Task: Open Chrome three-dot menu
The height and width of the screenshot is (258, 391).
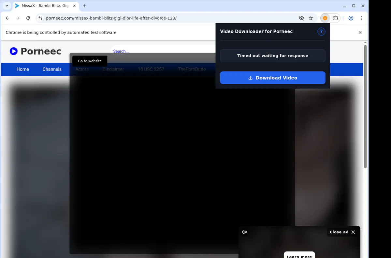Action: pyautogui.click(x=361, y=18)
